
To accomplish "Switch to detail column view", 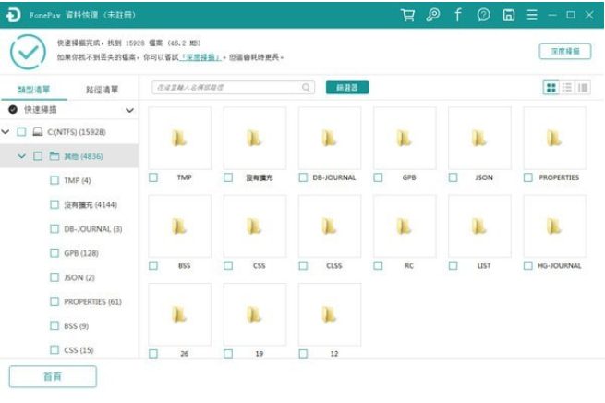I will [583, 88].
